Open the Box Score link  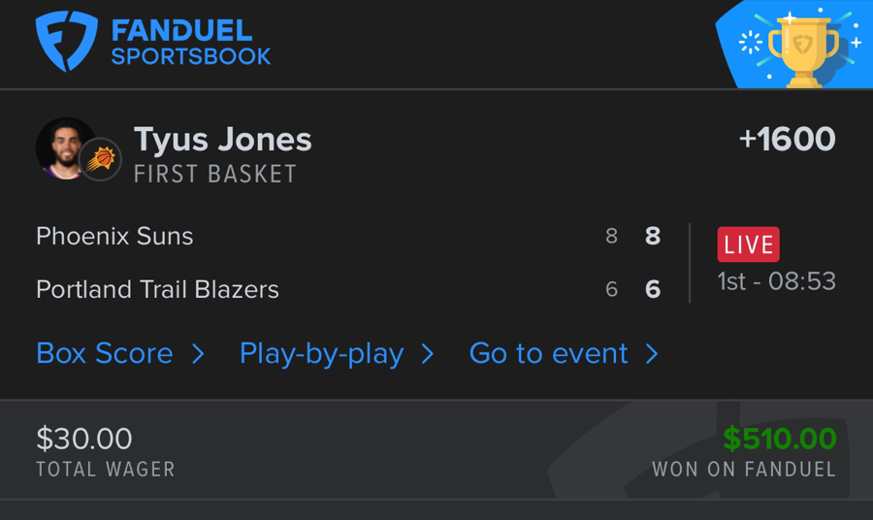105,353
